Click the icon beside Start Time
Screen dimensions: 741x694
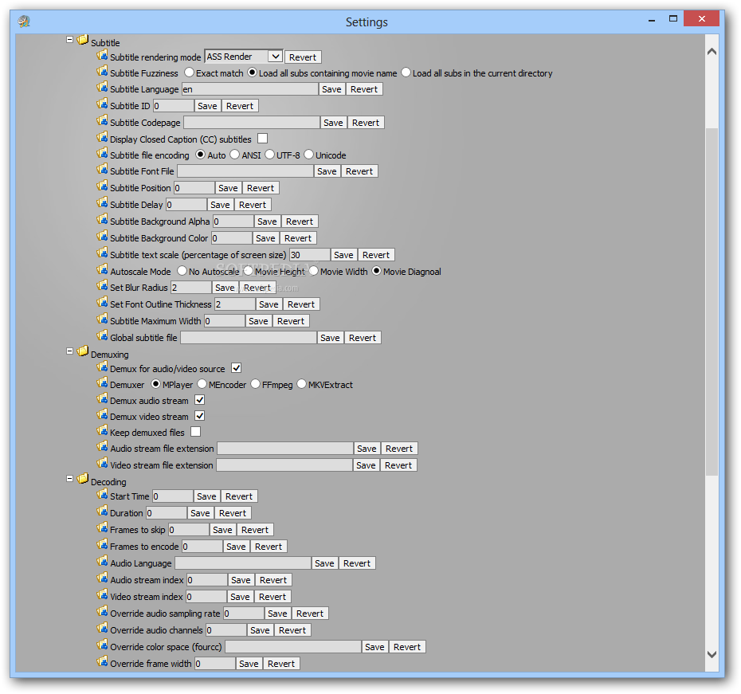pos(102,495)
